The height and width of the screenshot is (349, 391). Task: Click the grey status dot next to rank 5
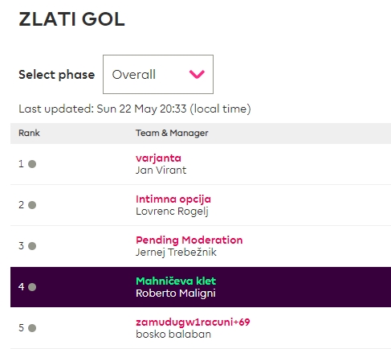[32, 328]
